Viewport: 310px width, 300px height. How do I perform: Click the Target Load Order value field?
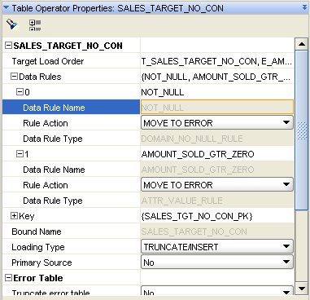[x=217, y=61]
